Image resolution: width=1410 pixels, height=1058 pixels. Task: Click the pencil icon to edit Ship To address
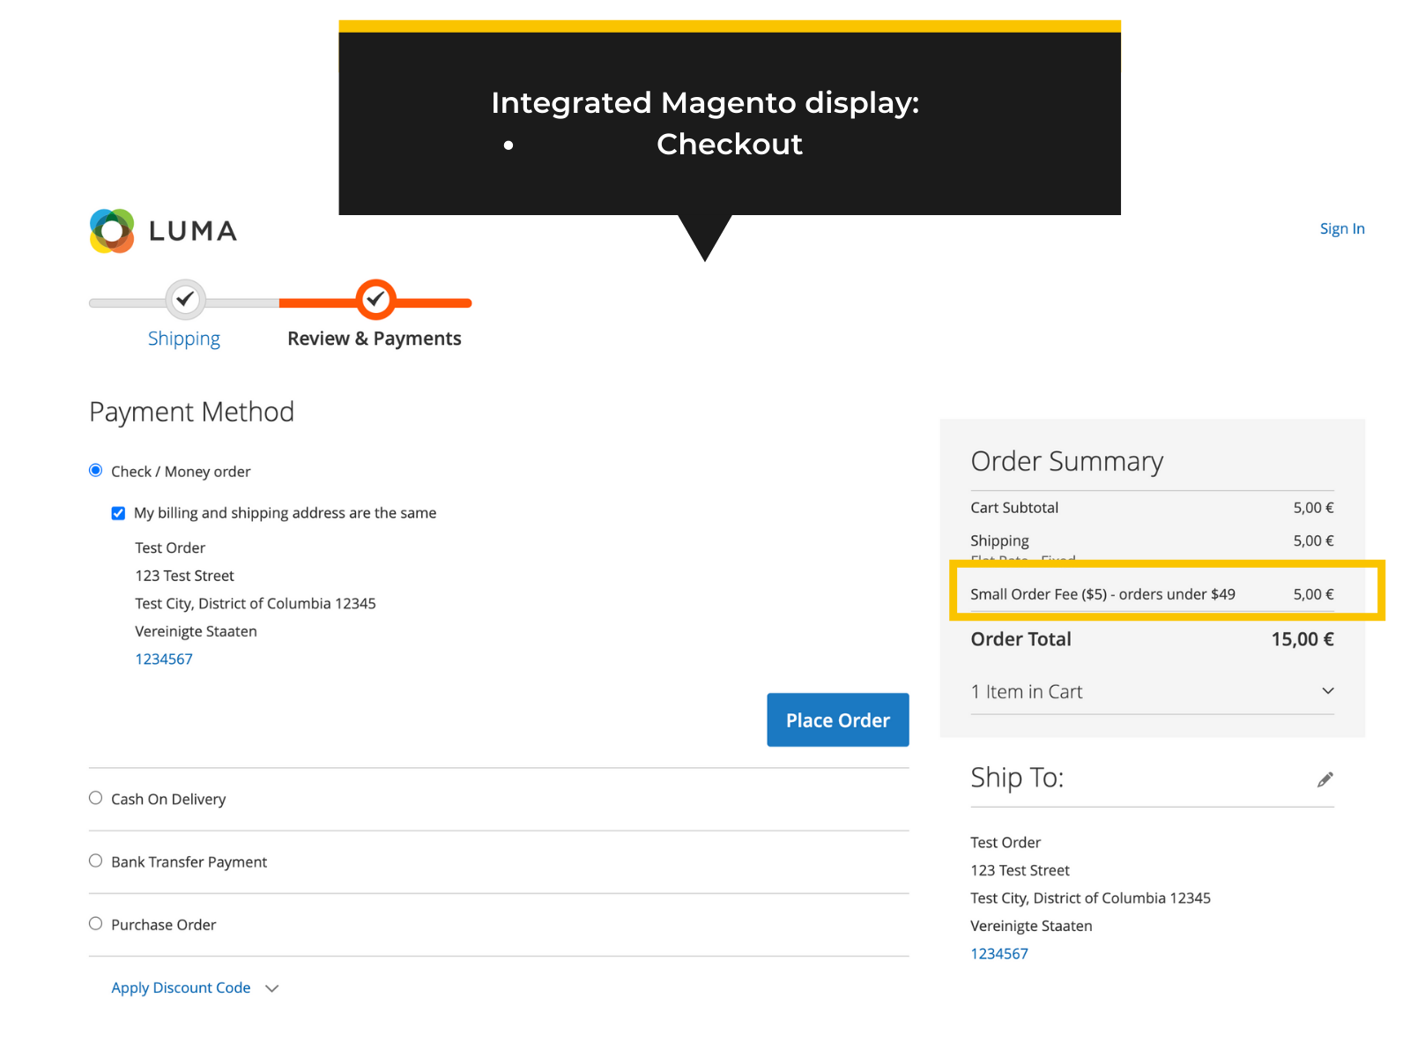pyautogui.click(x=1325, y=779)
